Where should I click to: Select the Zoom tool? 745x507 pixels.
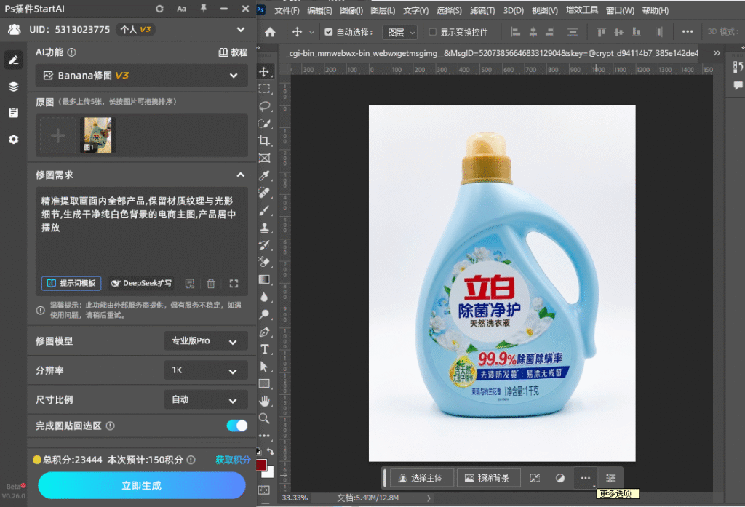click(x=264, y=418)
